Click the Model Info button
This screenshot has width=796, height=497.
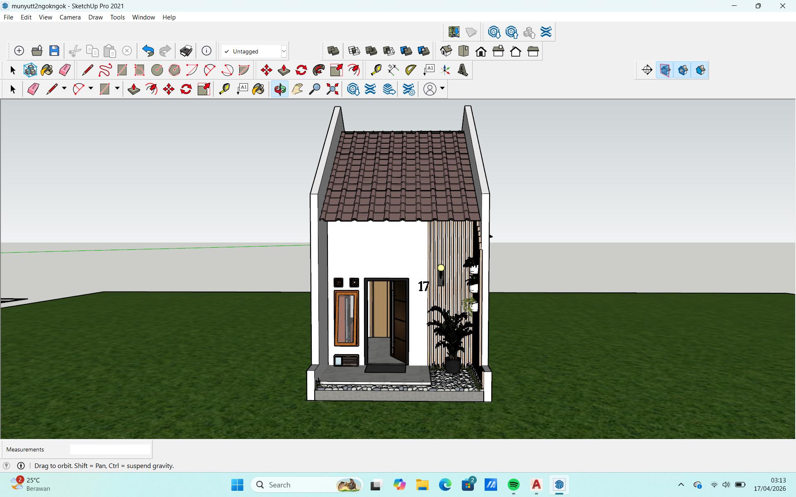(206, 51)
